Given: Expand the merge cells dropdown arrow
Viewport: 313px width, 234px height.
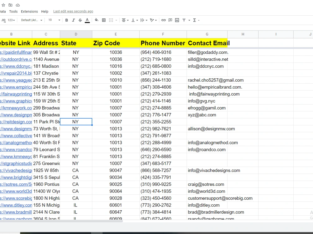Looking at the screenshot, I should click(x=116, y=20).
